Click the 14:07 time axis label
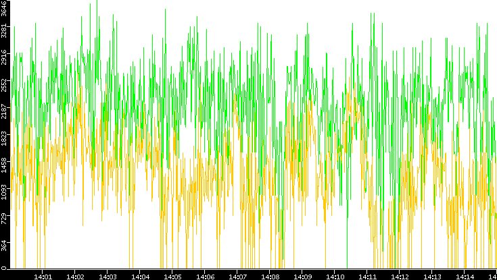497x280 pixels. coord(237,277)
